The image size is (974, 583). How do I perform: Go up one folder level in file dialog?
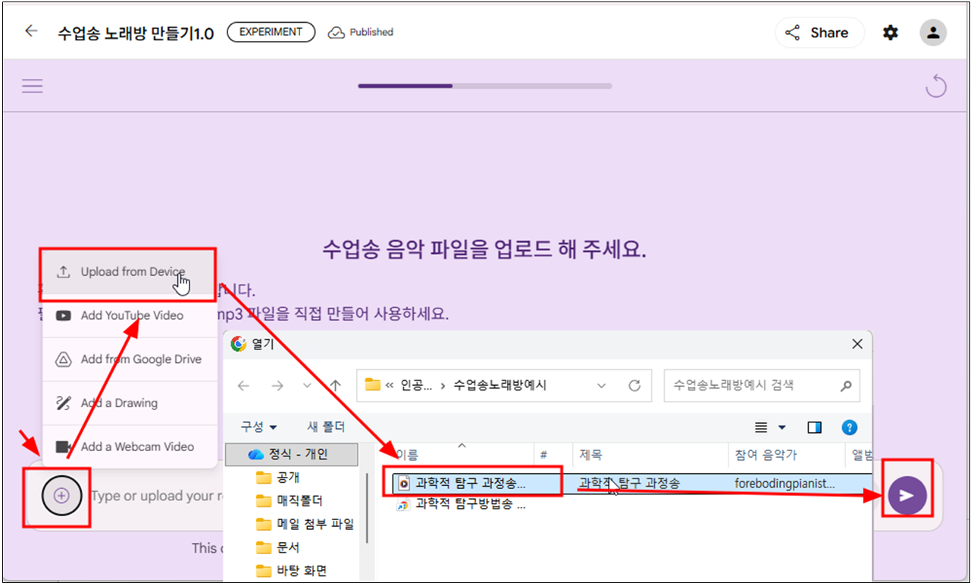336,385
